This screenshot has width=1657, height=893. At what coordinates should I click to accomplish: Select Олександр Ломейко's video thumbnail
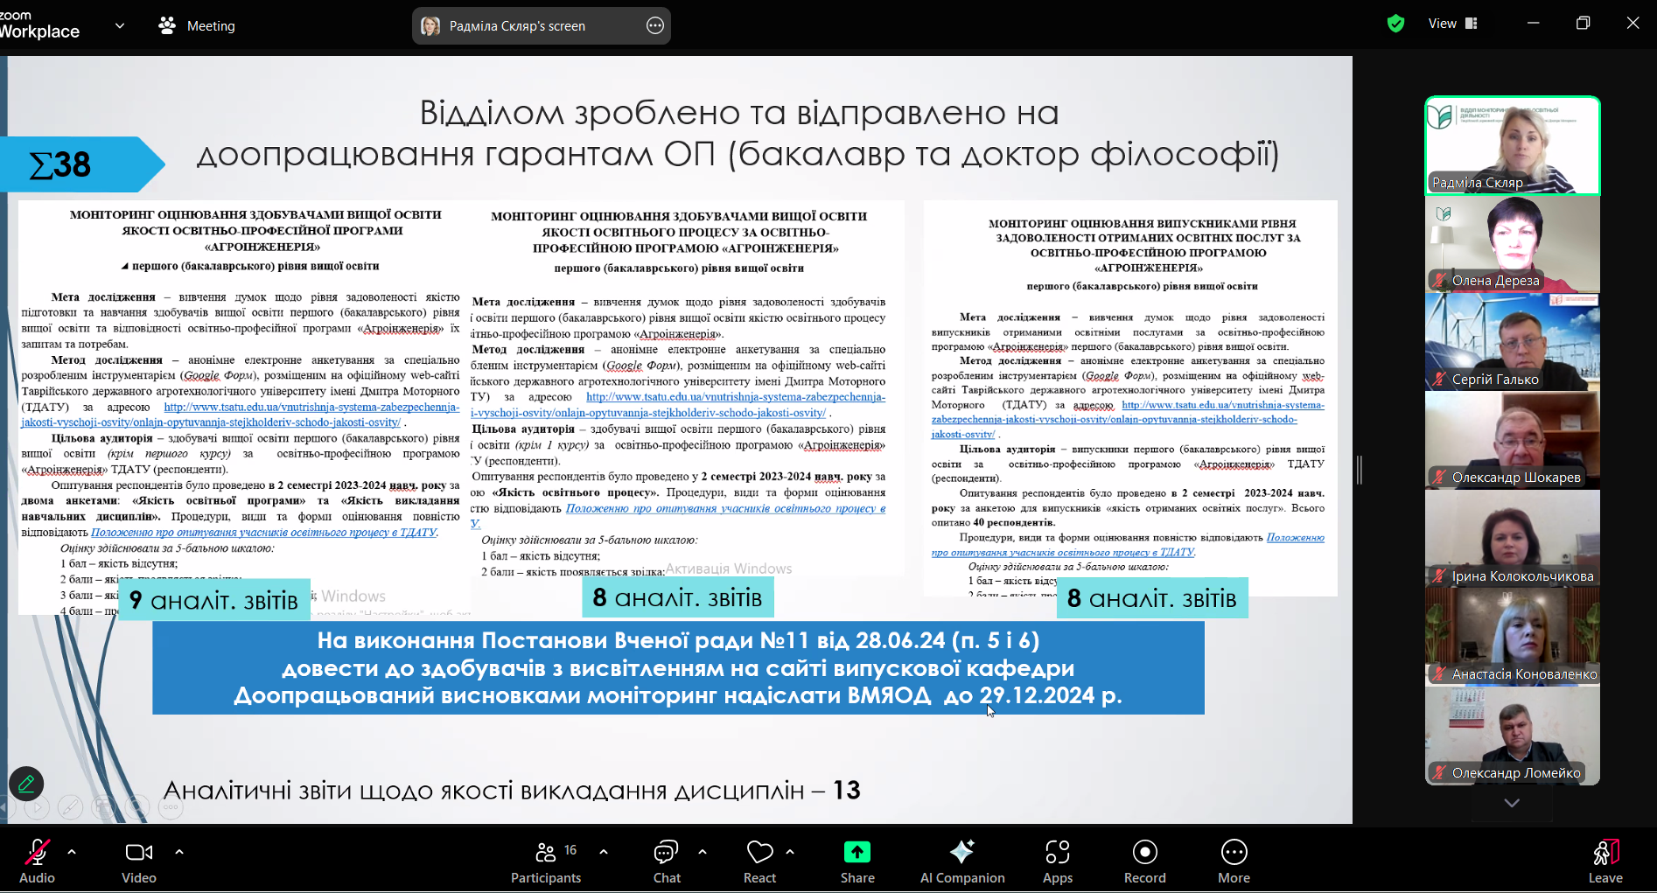pos(1513,736)
